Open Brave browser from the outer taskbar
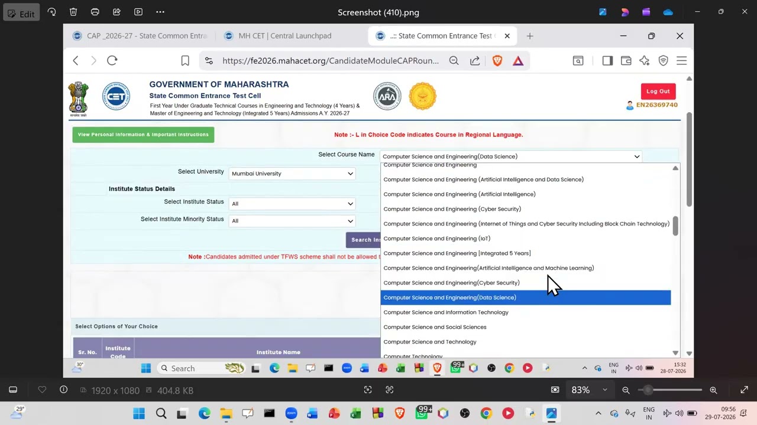757x425 pixels. [400, 413]
